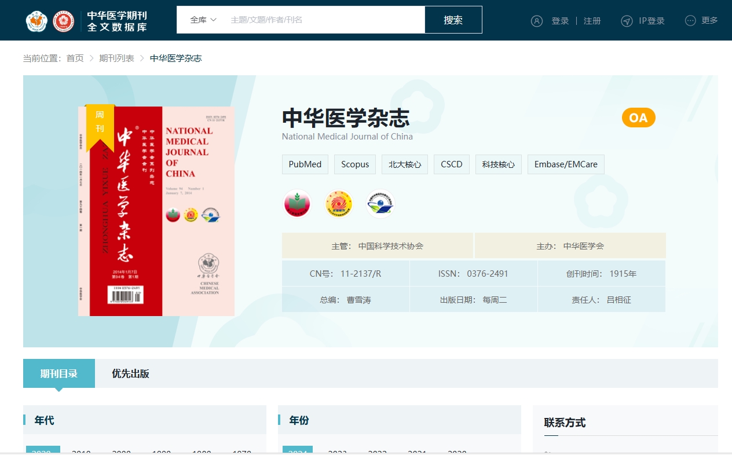Click the ISSN 0376-2491 cell
The width and height of the screenshot is (732, 455).
click(473, 273)
